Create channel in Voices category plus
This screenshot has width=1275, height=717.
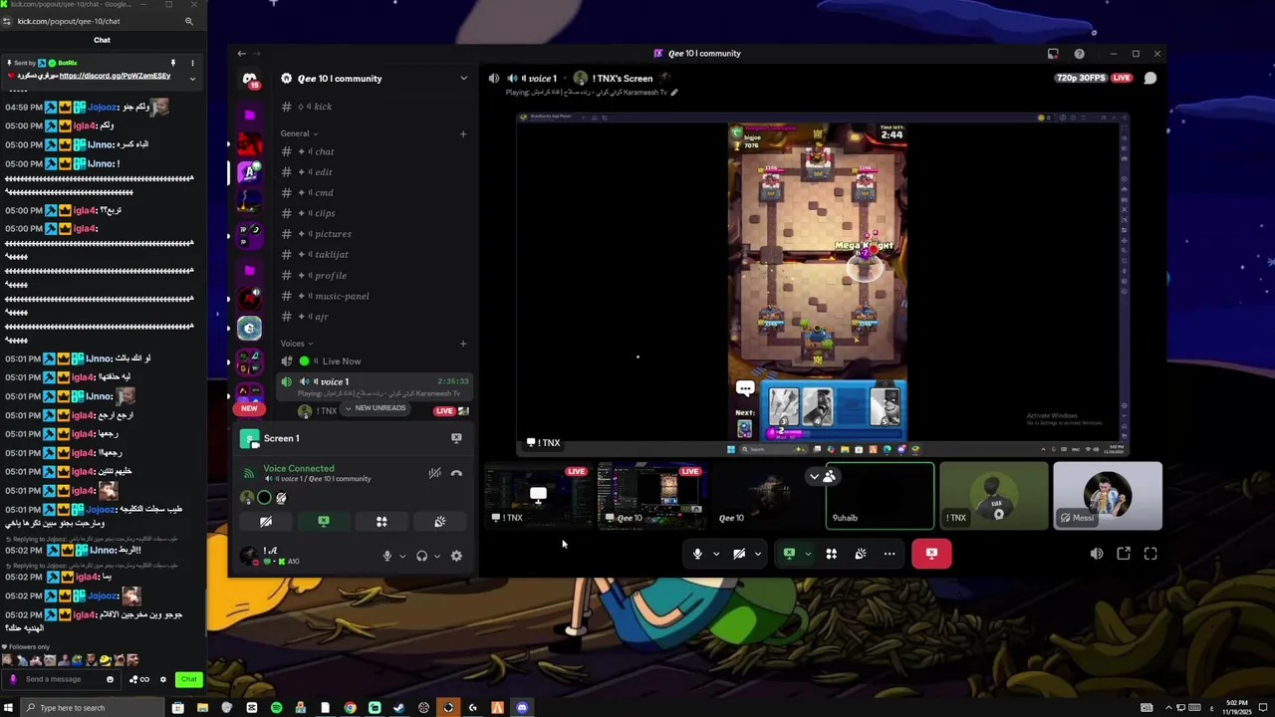463,344
